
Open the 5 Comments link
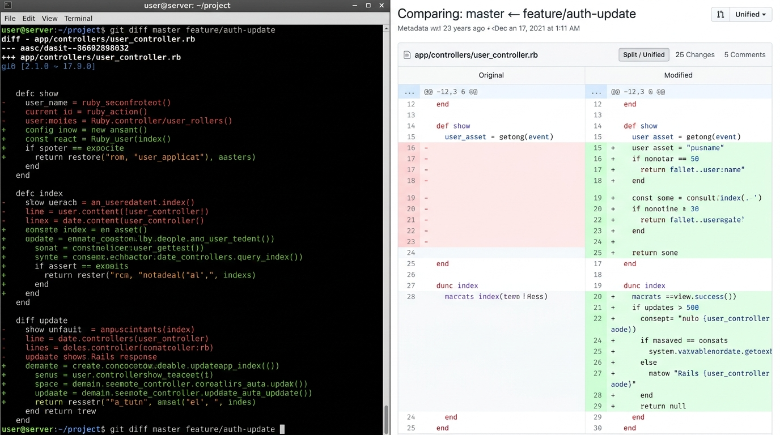(x=744, y=55)
